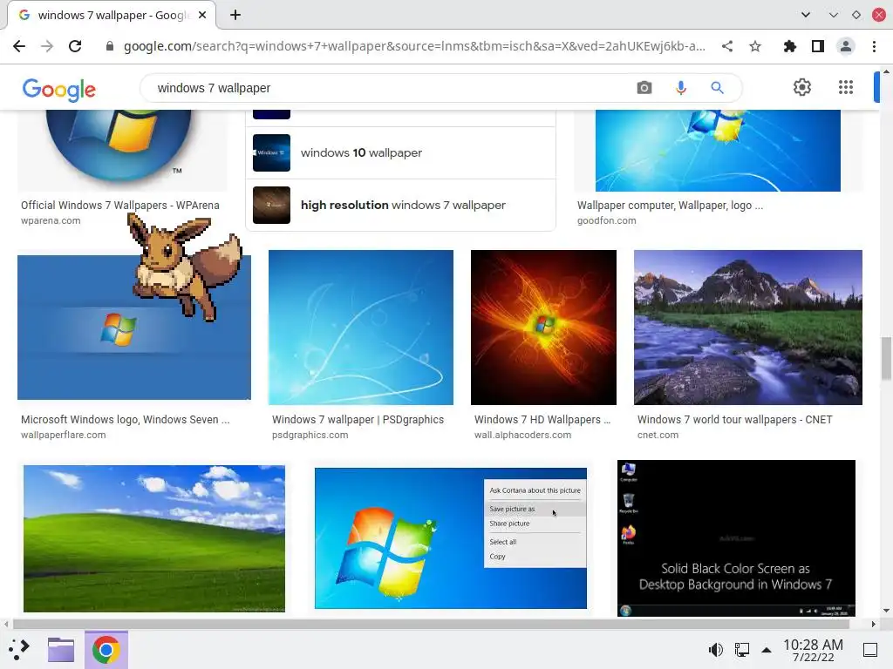Click the psdgraphics.com source text
The width and height of the screenshot is (893, 669).
(x=310, y=435)
